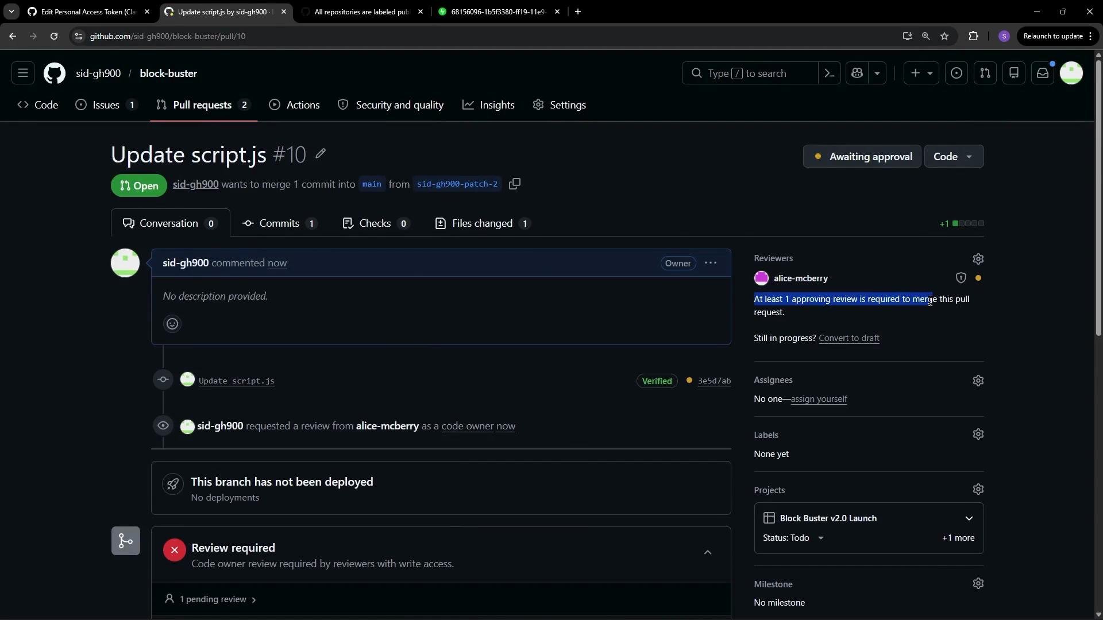Click the code owner shield icon next to alice-mcberry
The image size is (1103, 620).
[961, 278]
